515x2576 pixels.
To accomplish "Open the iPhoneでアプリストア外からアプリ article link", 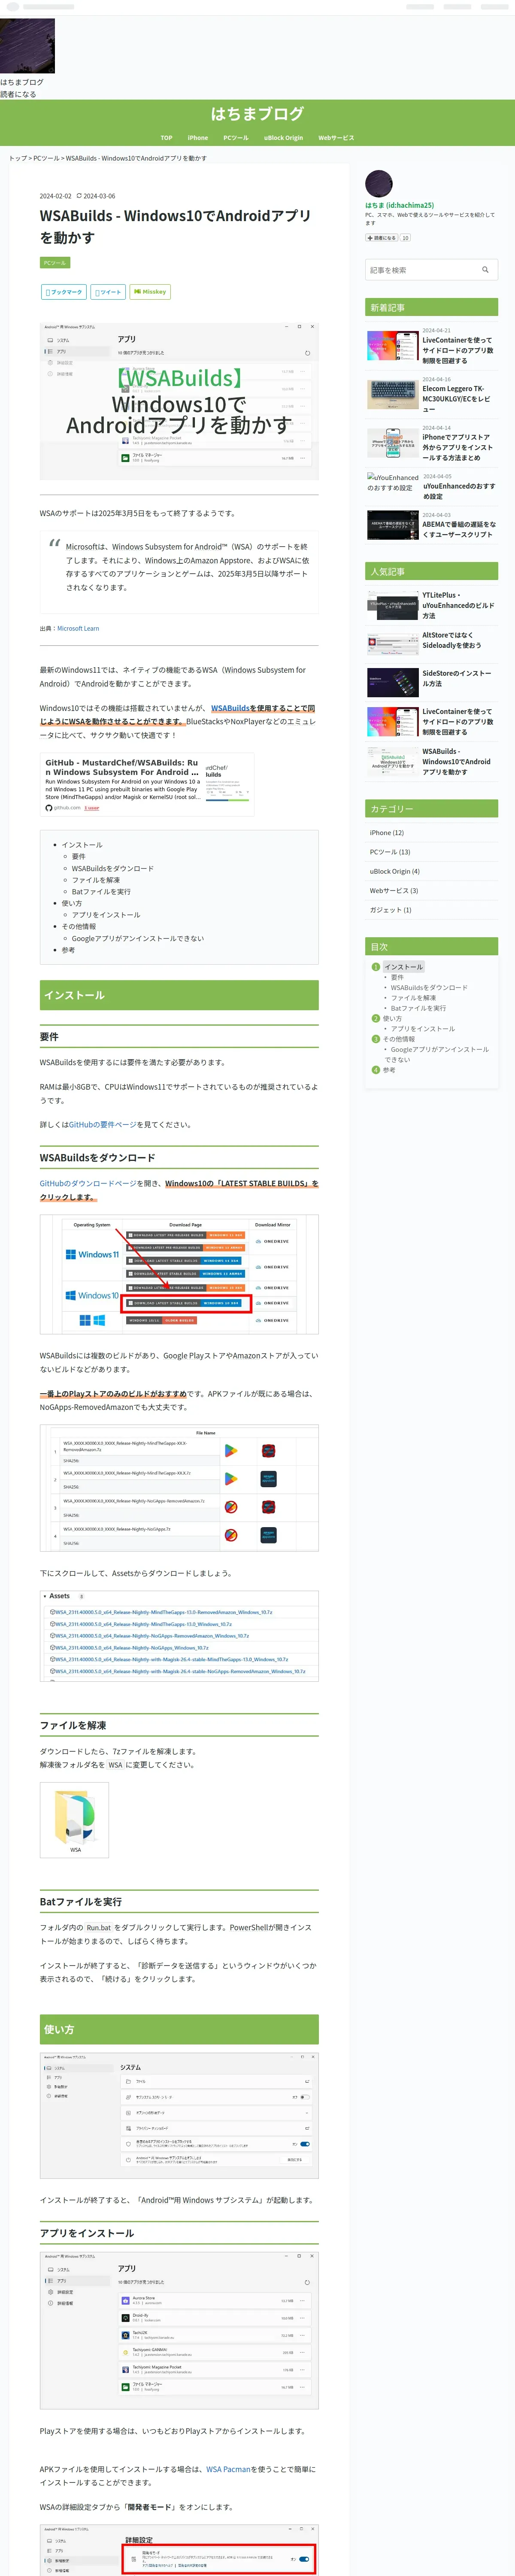I will pyautogui.click(x=457, y=448).
